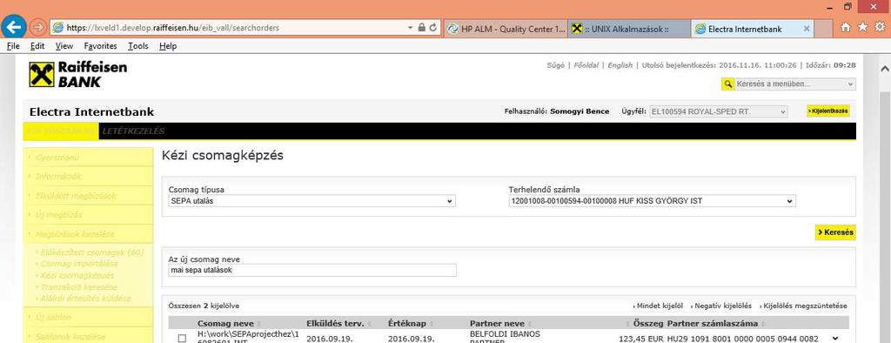Go to Főoldal link
891x343 pixels.
point(586,65)
